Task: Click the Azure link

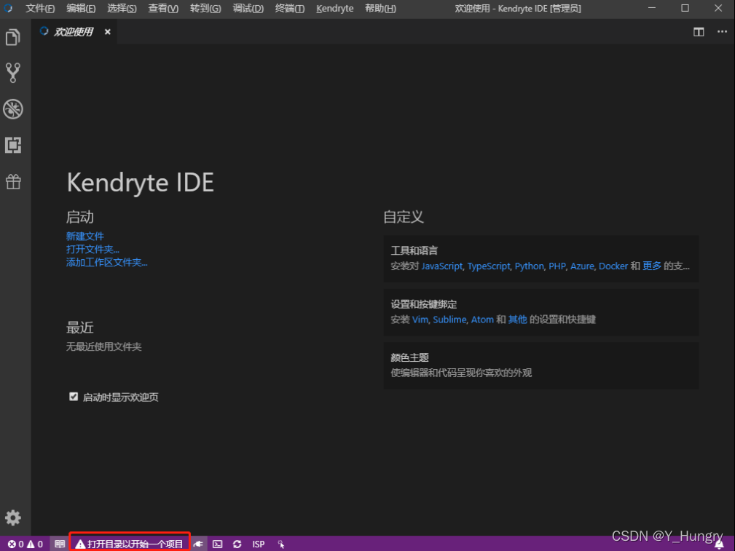Action: [x=582, y=266]
